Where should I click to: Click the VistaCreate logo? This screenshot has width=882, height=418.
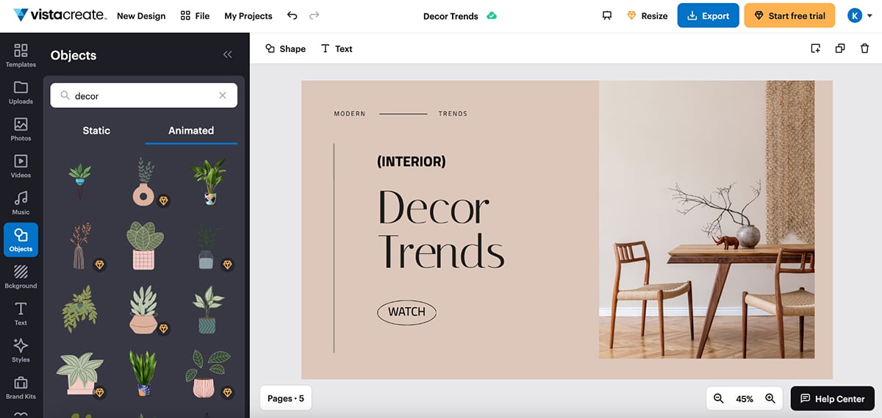coord(60,15)
